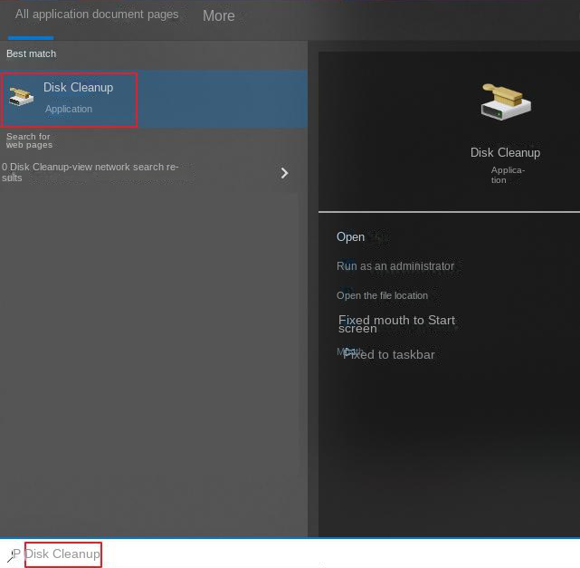Screen dimensions: 580x568
Task: Select Open in the right panel
Action: [x=350, y=237]
